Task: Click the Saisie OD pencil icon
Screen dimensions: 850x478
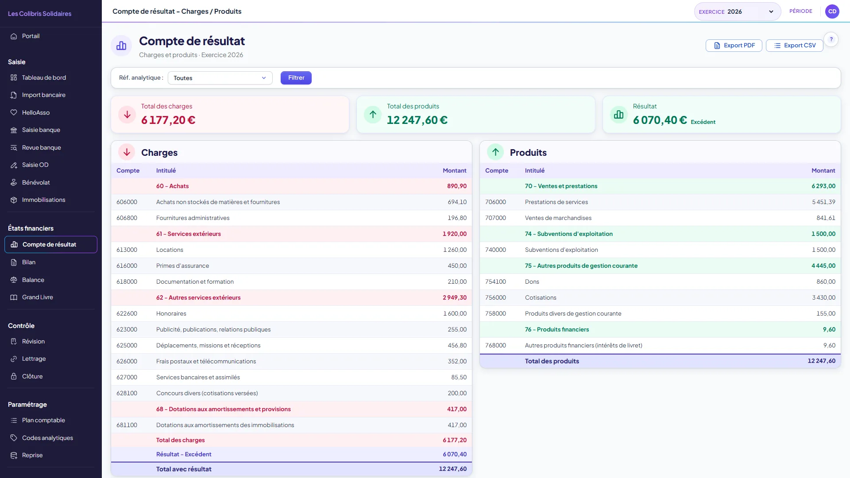Action: click(14, 165)
